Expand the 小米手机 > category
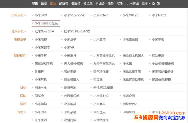The width and height of the screenshot is (188, 123). [19, 15]
